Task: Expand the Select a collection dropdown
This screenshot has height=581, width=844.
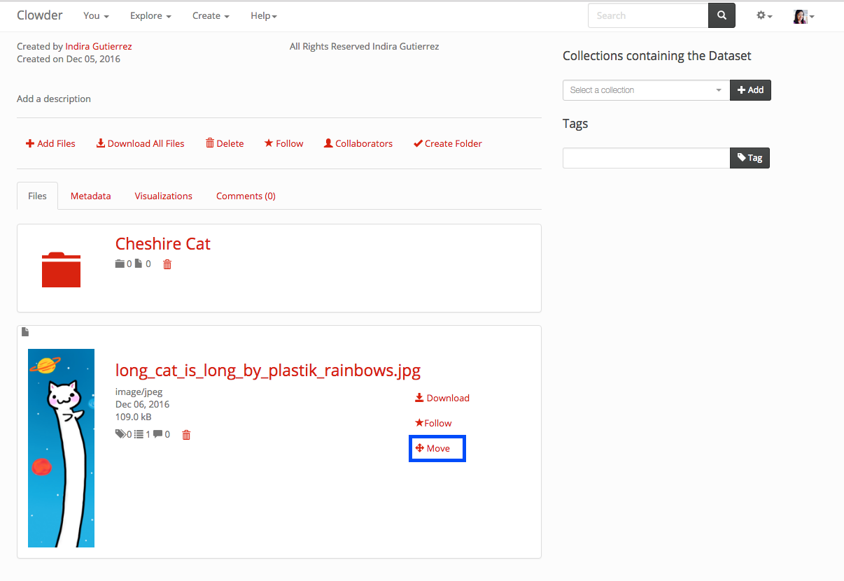Action: tap(646, 90)
